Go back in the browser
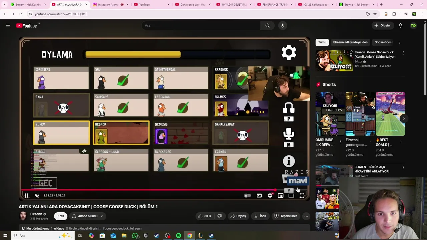The width and height of the screenshot is (427, 240). click(5, 14)
